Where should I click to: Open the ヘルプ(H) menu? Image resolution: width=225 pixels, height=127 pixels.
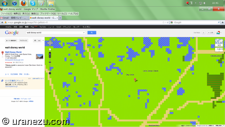[x=73, y=14]
